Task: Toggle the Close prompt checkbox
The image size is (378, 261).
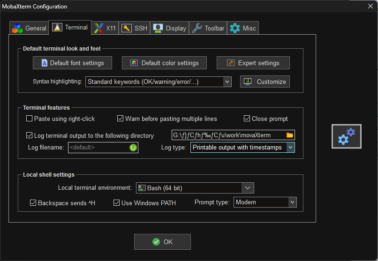Action: (247, 119)
